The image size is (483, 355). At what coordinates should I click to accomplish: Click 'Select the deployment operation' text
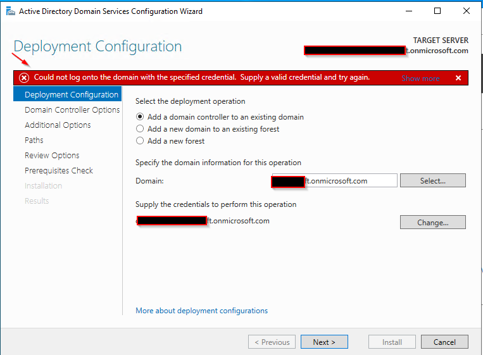[191, 101]
